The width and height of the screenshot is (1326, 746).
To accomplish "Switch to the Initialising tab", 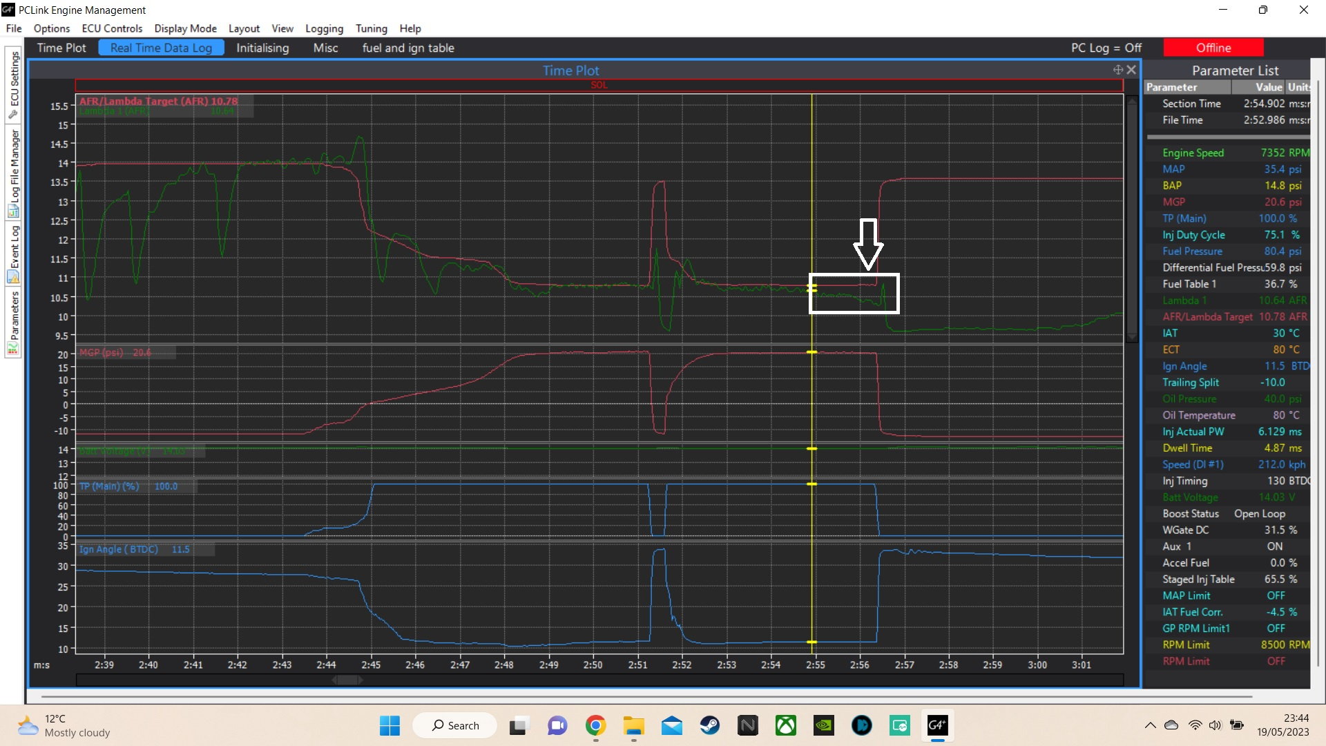I will click(x=262, y=48).
